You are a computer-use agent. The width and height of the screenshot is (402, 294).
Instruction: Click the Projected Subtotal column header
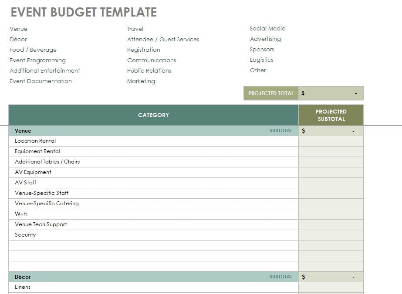[x=331, y=115]
